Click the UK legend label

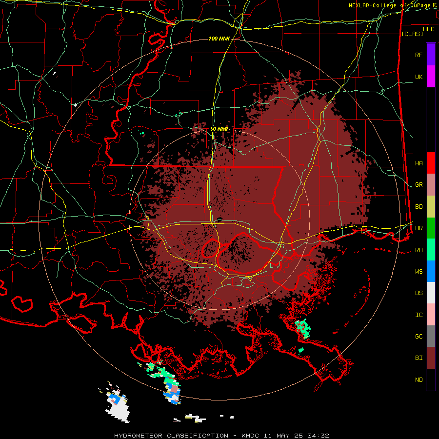419,77
